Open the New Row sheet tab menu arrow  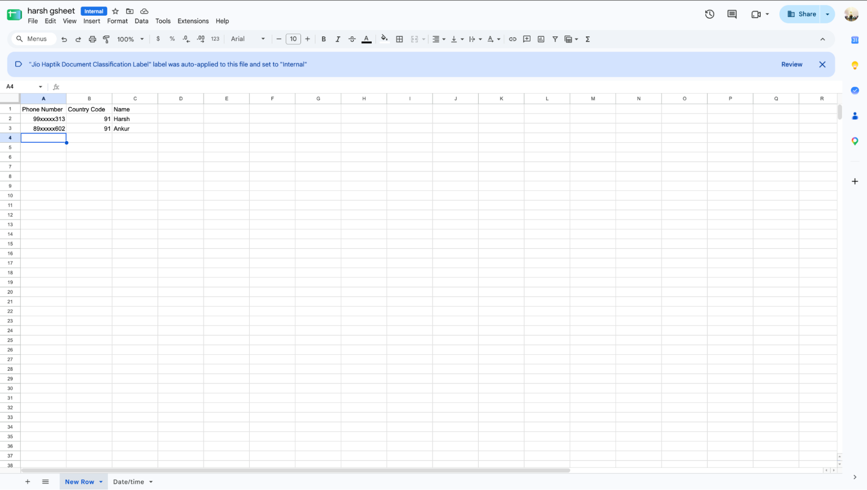(x=101, y=482)
